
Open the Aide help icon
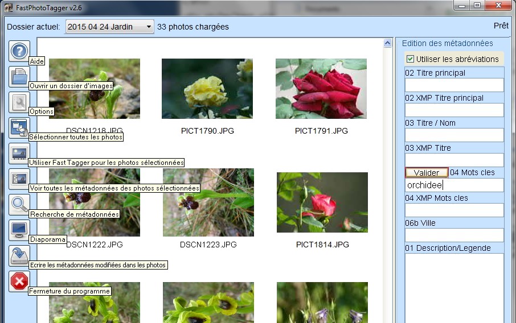coord(19,51)
